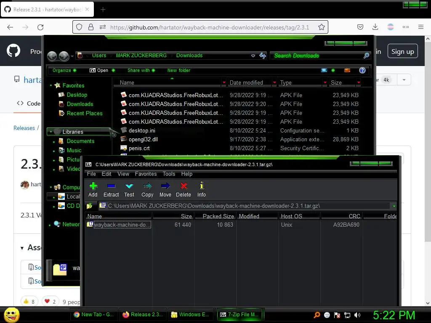Click Firefox browser back arrow
This screenshot has height=323, width=431.
point(10,27)
